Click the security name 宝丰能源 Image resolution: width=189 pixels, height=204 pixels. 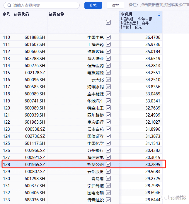[x=96, y=94]
